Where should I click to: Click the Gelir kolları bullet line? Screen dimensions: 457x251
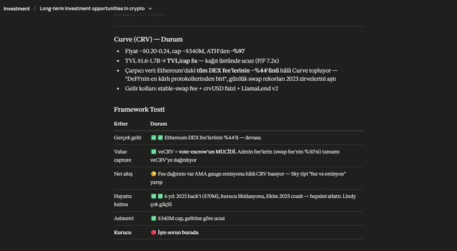pyautogui.click(x=201, y=89)
